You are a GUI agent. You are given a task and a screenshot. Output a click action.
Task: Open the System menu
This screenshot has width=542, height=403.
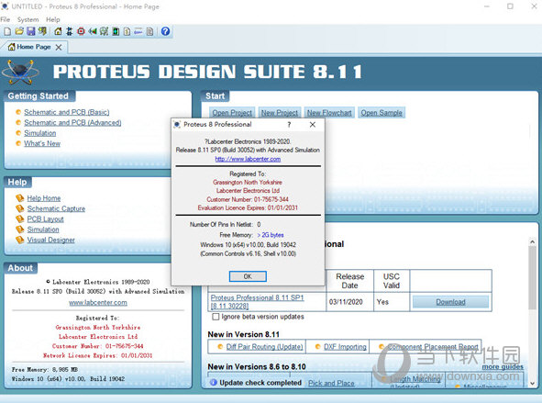pyautogui.click(x=28, y=19)
